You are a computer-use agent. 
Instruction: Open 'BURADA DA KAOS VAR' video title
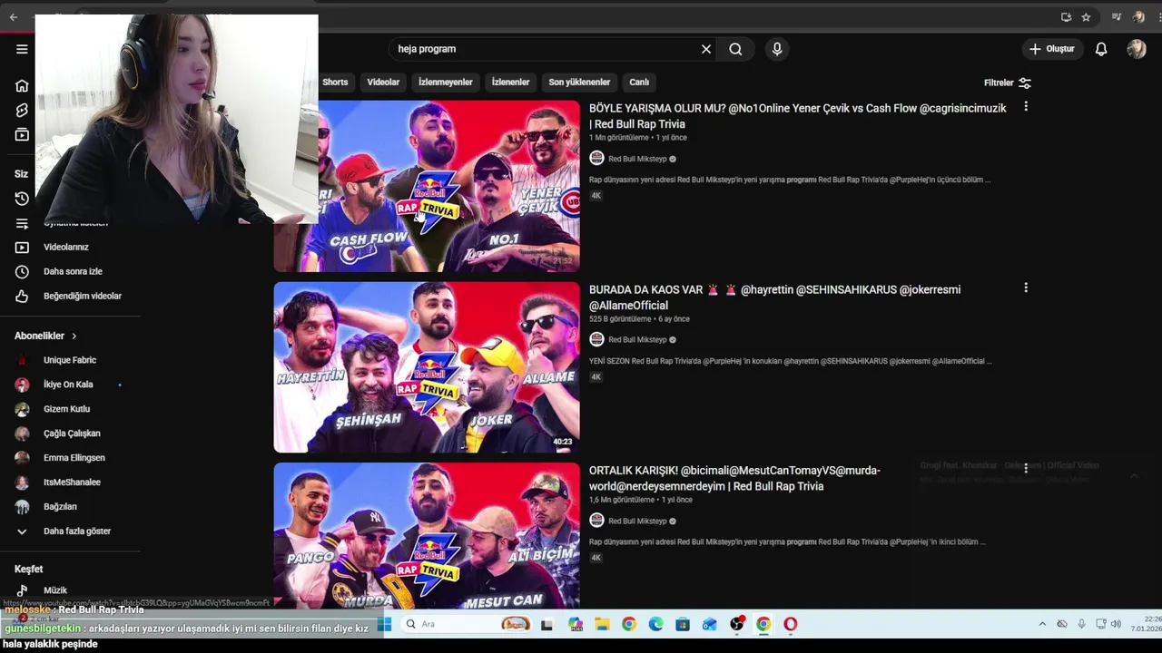774,297
